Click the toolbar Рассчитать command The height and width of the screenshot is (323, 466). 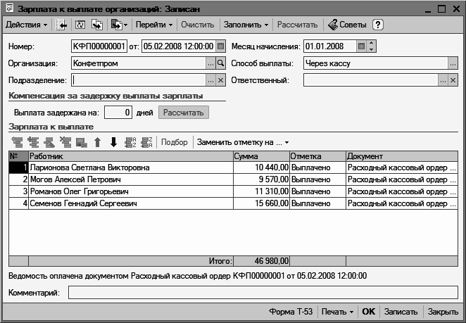297,25
